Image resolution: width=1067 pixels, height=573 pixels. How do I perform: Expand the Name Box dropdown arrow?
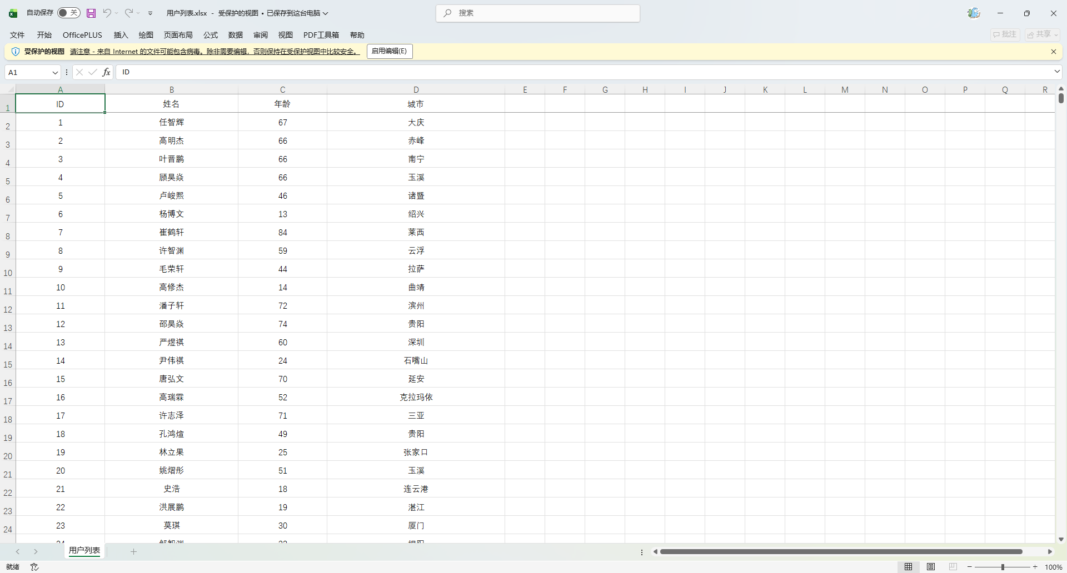click(x=55, y=72)
